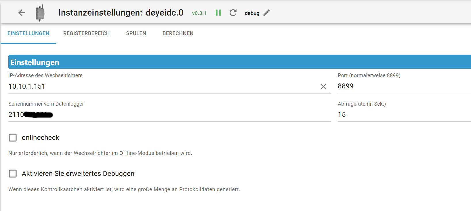Click the 'Aktivieren Sie erweitertes Debuggen' label
The height and width of the screenshot is (211, 471).
[78, 174]
